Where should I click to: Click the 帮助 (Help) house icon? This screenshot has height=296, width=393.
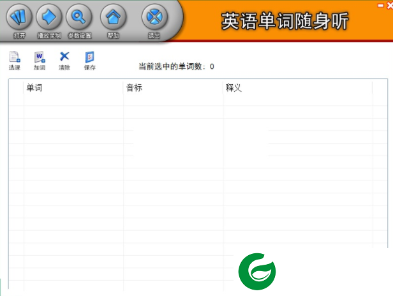pyautogui.click(x=114, y=17)
